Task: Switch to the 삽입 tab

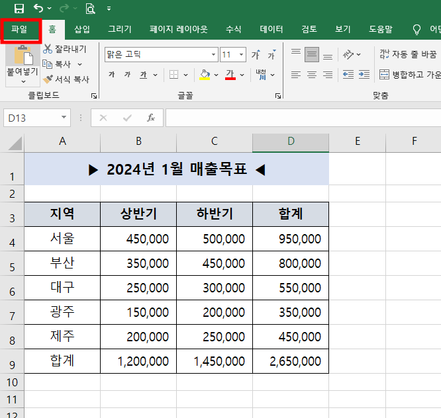Action: coord(82,29)
